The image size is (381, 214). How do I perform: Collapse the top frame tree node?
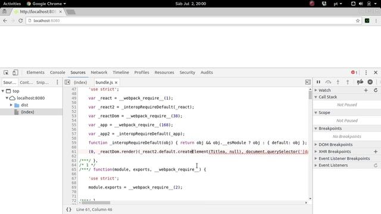pos(3,91)
